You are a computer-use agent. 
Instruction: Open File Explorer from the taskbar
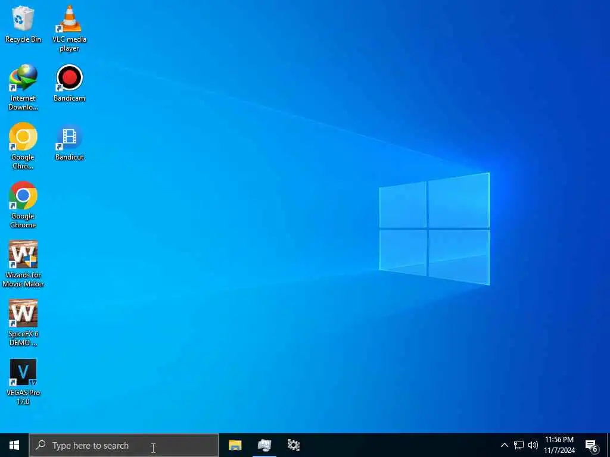(235, 445)
